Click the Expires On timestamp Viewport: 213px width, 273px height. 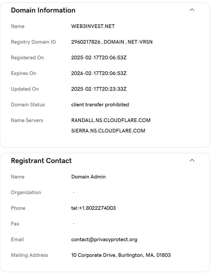pos(99,73)
